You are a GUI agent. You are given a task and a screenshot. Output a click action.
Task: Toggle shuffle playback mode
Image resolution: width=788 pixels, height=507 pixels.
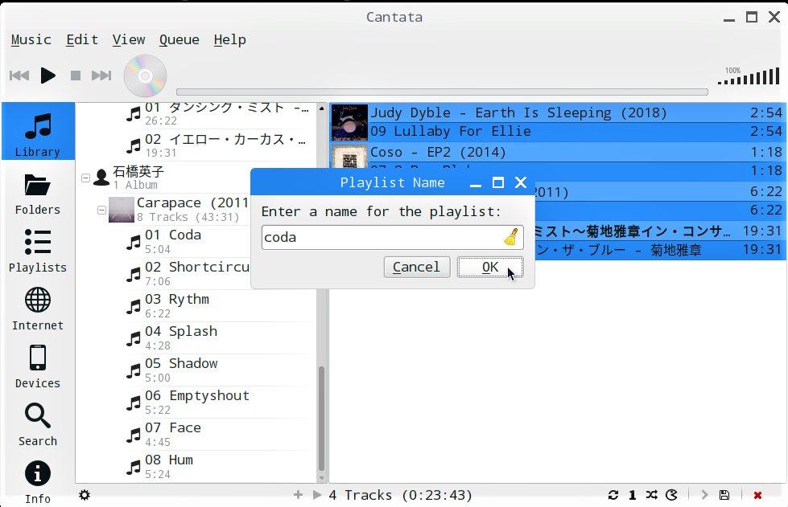(652, 496)
